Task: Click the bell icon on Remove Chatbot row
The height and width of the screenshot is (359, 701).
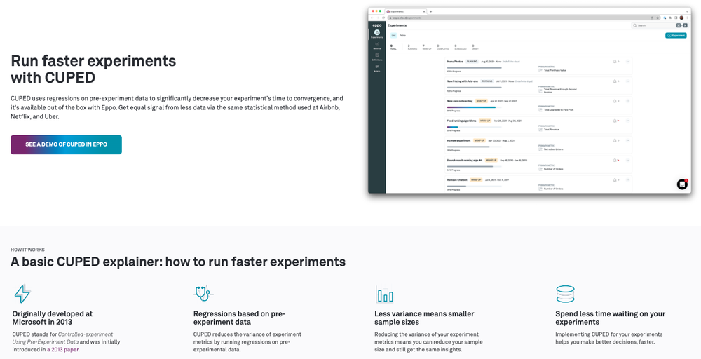Action: tap(615, 179)
